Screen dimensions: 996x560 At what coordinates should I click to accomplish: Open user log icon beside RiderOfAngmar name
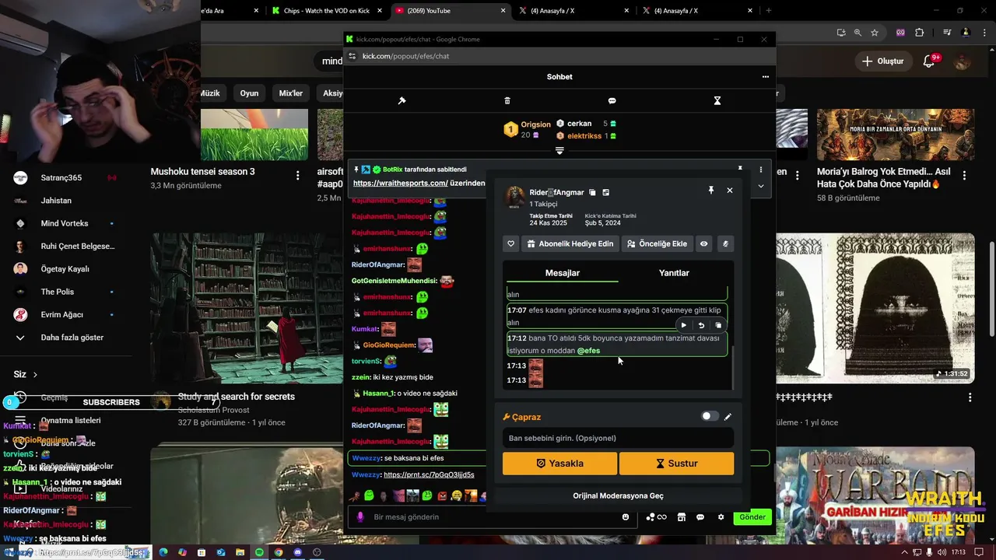click(606, 192)
